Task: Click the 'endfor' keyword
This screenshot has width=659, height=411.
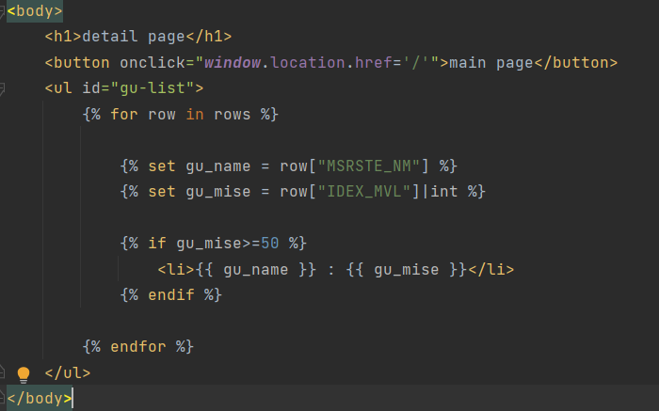Action: [x=138, y=346]
